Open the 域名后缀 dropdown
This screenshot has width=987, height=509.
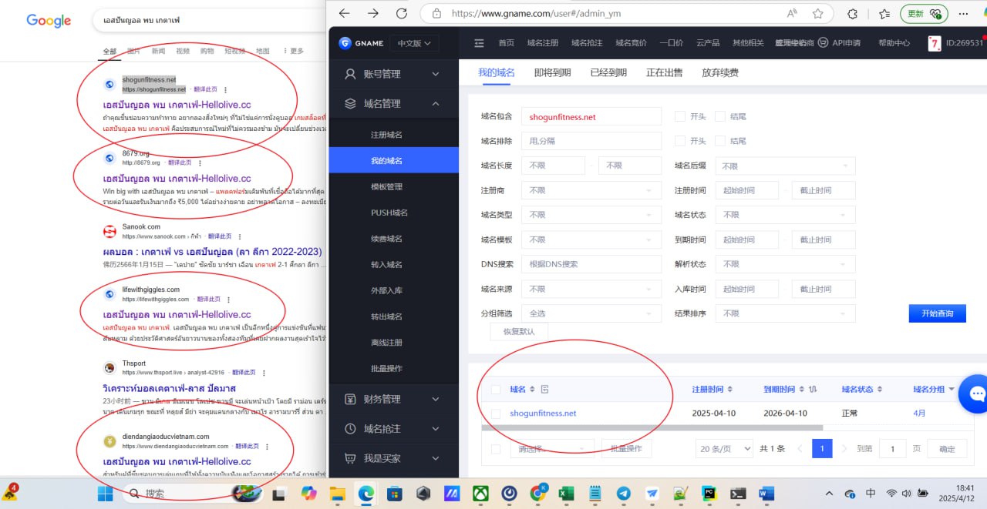point(785,166)
